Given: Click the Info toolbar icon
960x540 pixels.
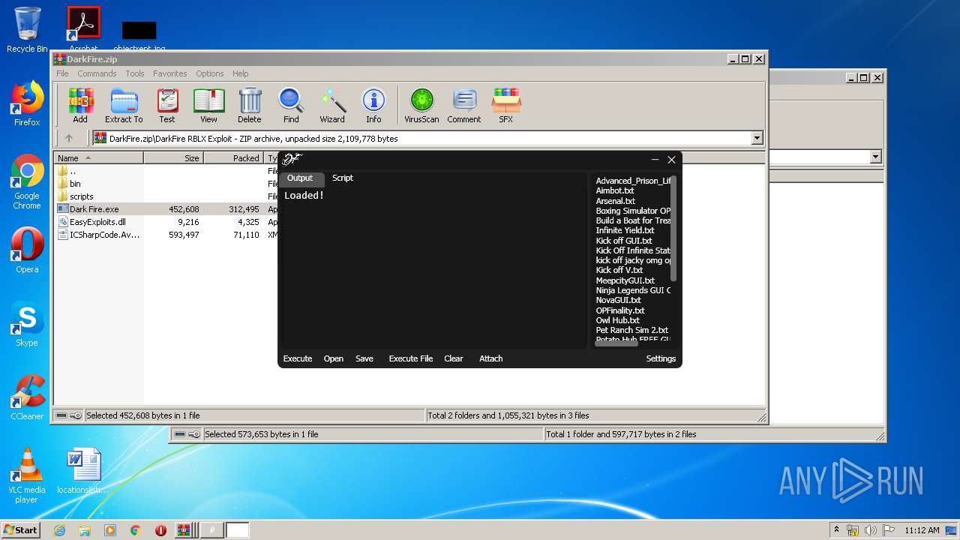Looking at the screenshot, I should [373, 105].
